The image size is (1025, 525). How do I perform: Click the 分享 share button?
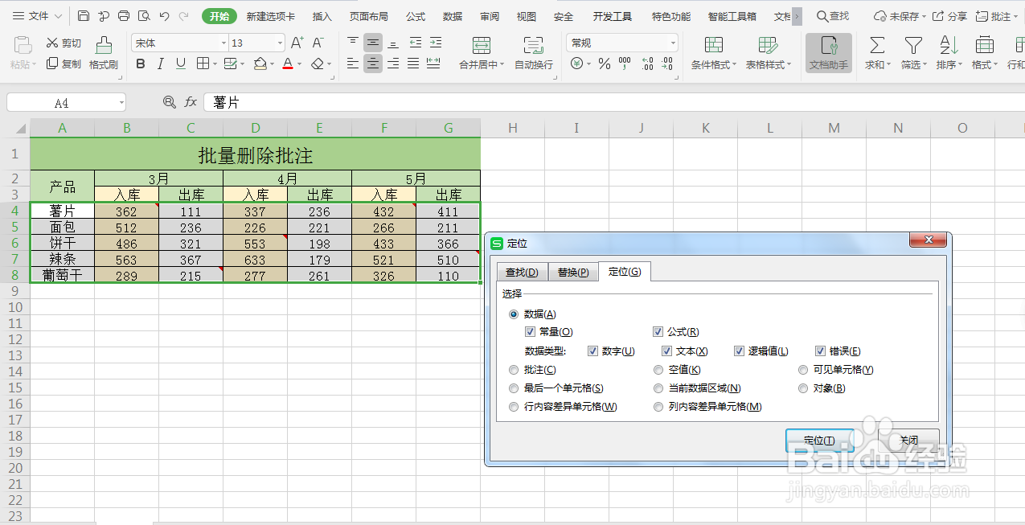(949, 16)
